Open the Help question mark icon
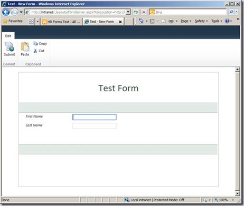 pos(227,21)
